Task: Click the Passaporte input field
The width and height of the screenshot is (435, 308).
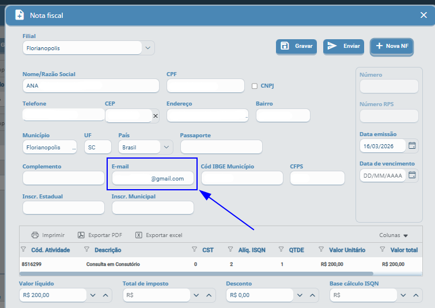Action: pos(221,147)
